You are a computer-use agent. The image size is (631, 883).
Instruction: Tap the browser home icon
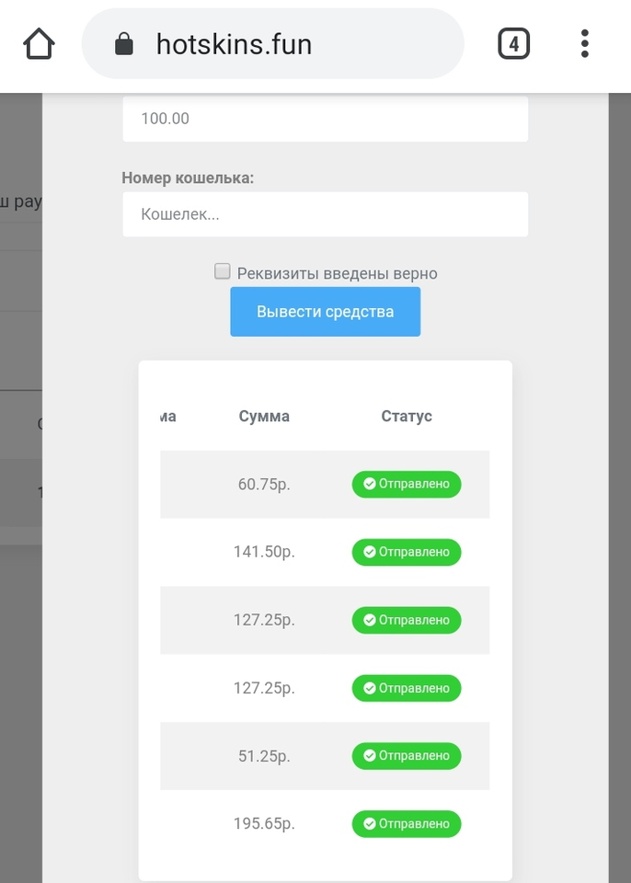[x=39, y=43]
